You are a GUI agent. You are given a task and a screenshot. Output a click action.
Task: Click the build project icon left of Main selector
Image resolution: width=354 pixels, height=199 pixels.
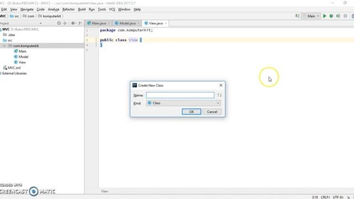point(297,16)
